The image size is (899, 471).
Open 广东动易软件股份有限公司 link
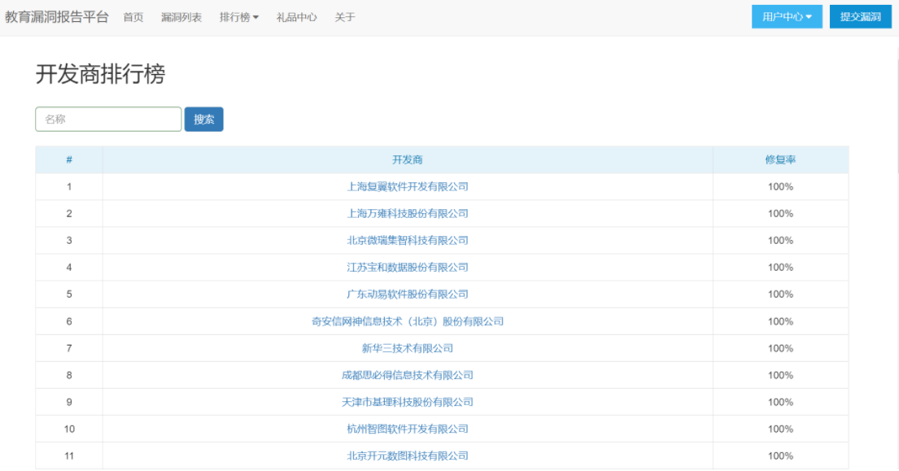click(408, 294)
